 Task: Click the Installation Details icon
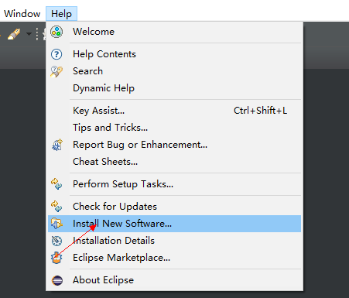[x=56, y=241]
